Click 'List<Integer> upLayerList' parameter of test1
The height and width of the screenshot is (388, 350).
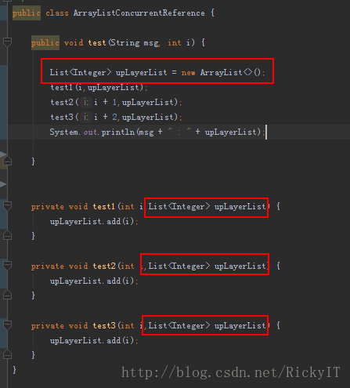coord(207,207)
